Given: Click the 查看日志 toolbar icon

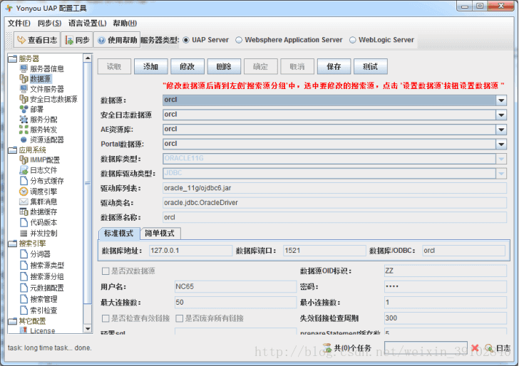Looking at the screenshot, I should pyautogui.click(x=21, y=40).
